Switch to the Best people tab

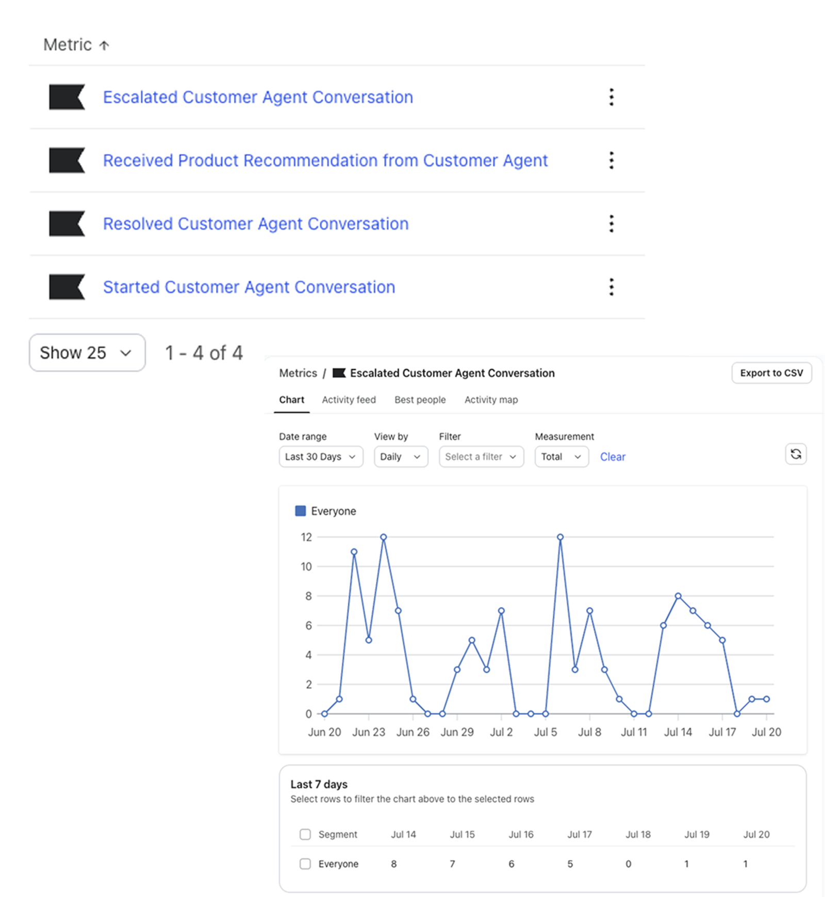(x=420, y=400)
